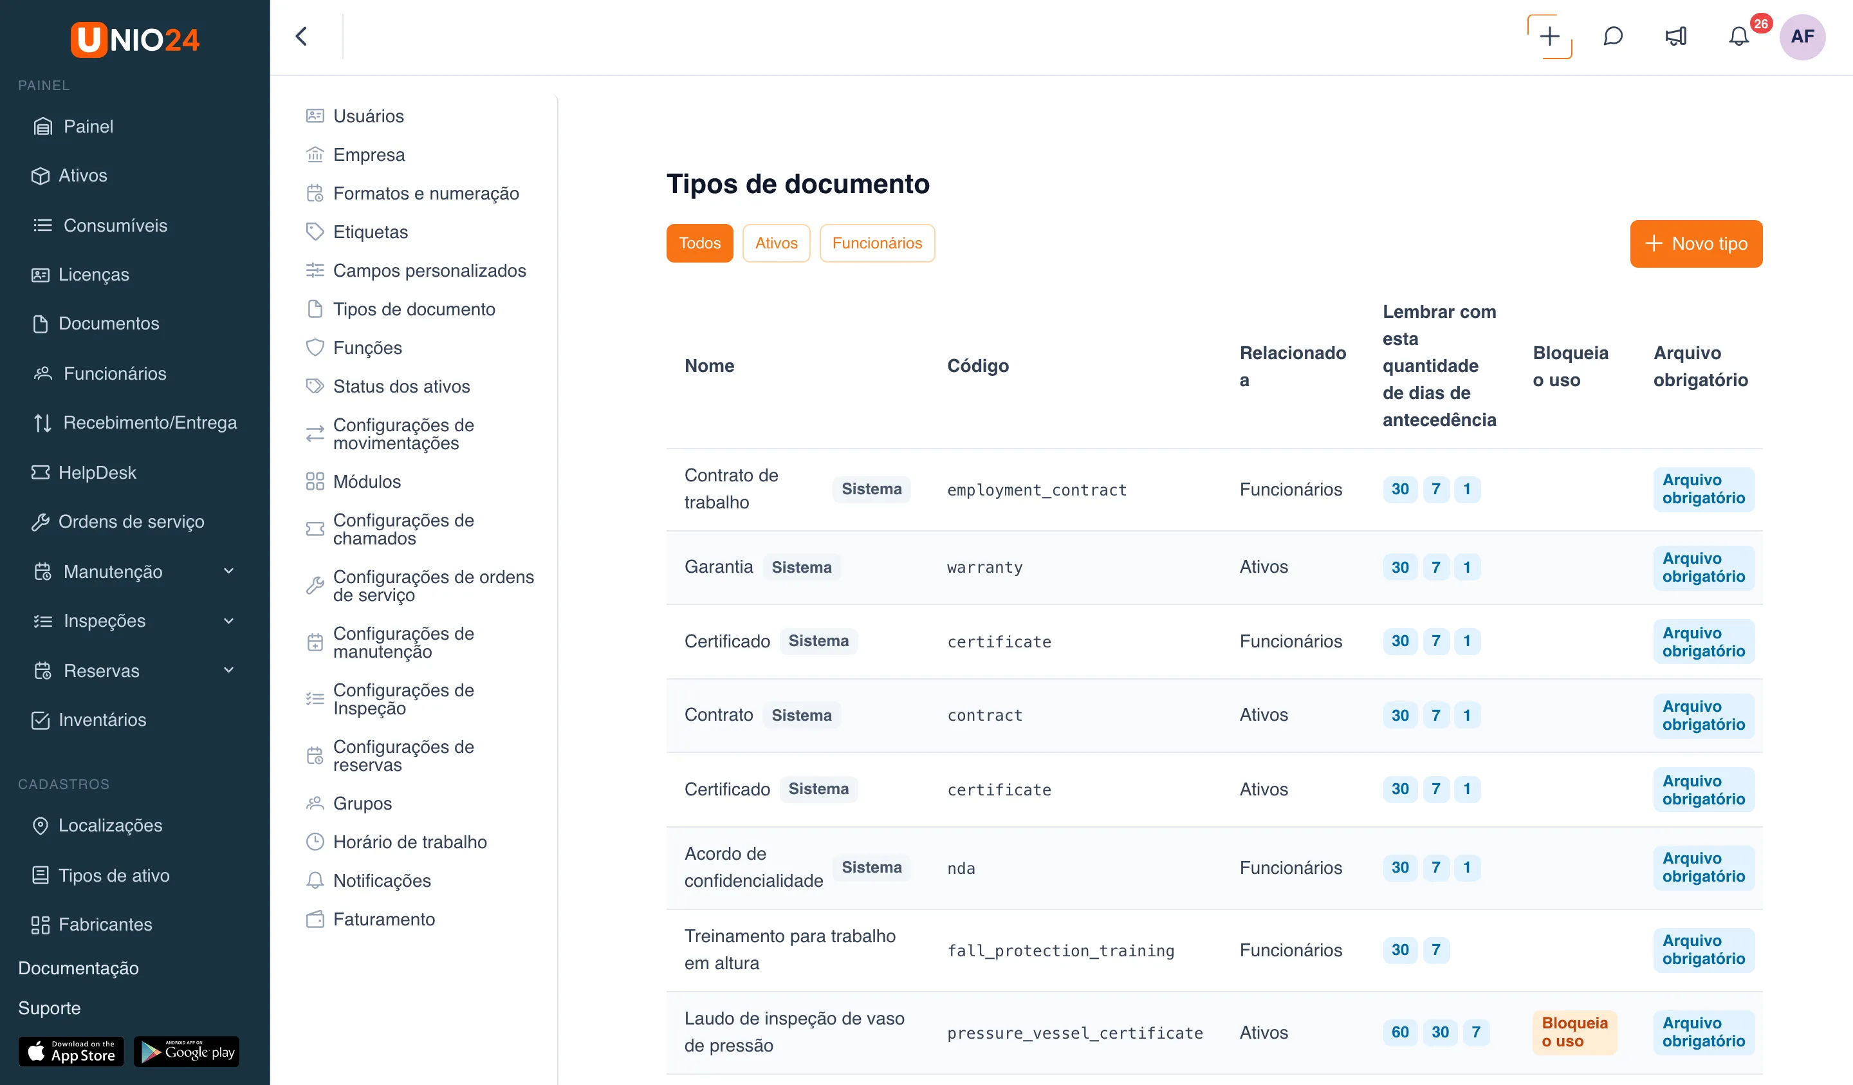Click the Ordens de serviço wrench icon
Viewport: 1853px width, 1085px height.
pos(41,521)
